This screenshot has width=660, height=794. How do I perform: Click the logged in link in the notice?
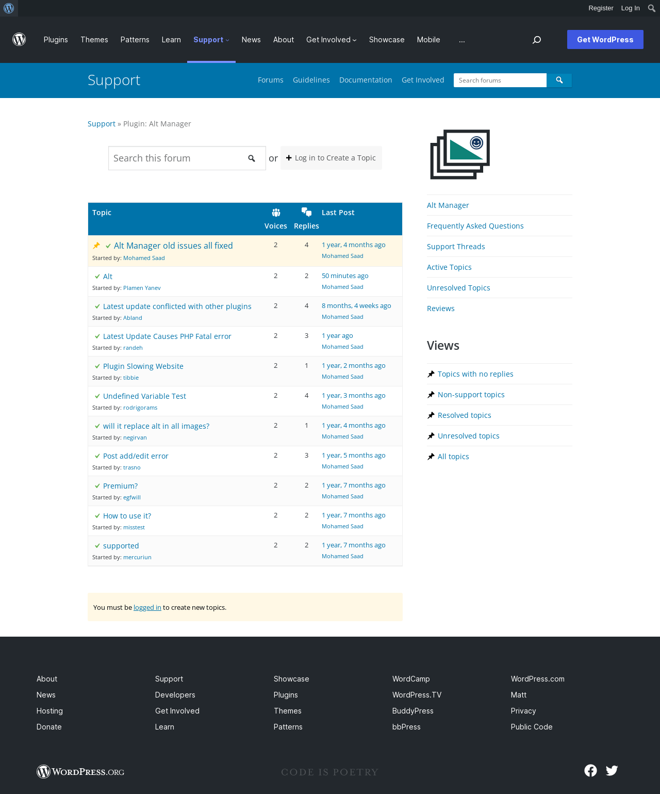click(x=147, y=607)
